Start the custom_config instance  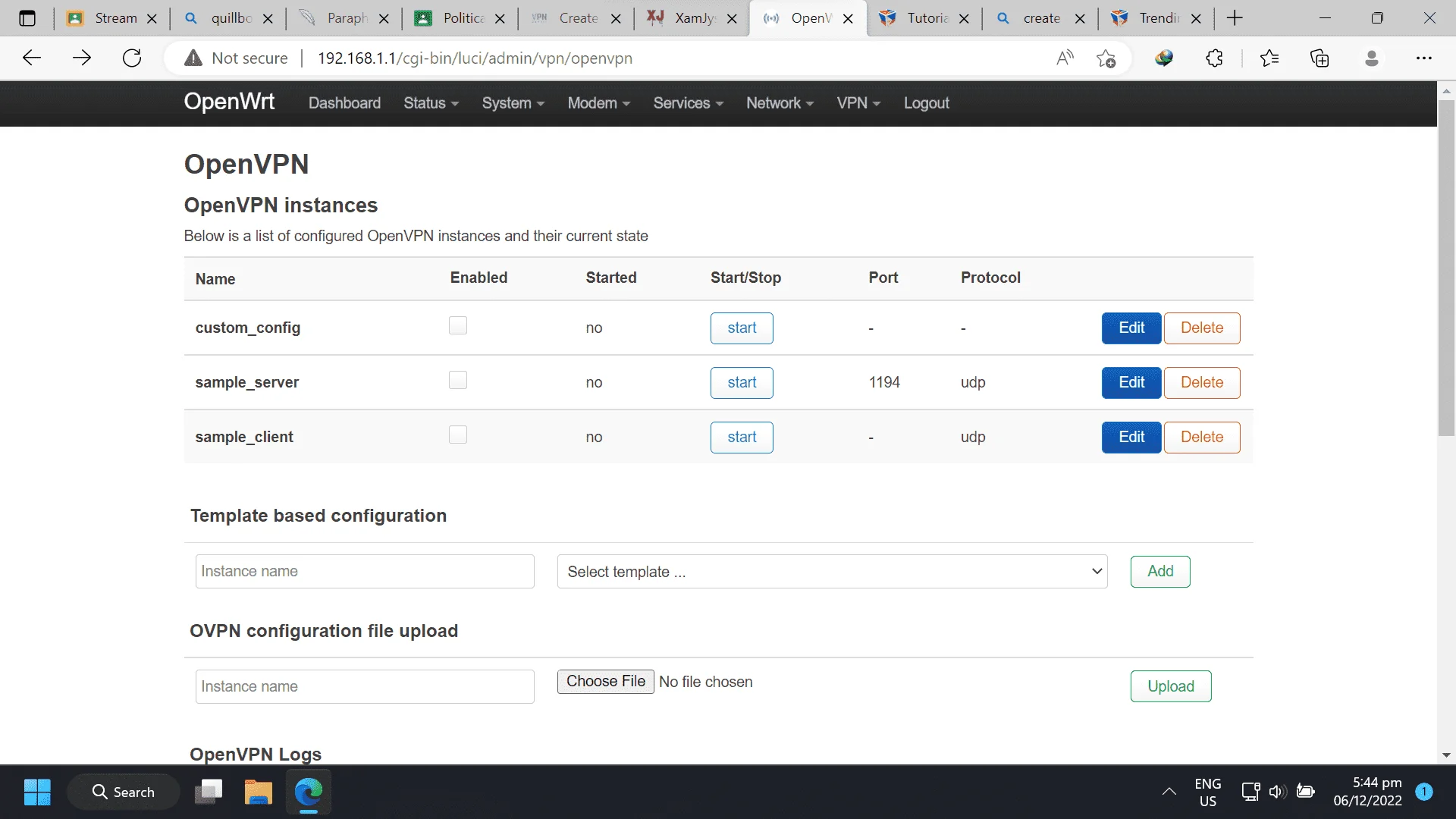pos(742,328)
